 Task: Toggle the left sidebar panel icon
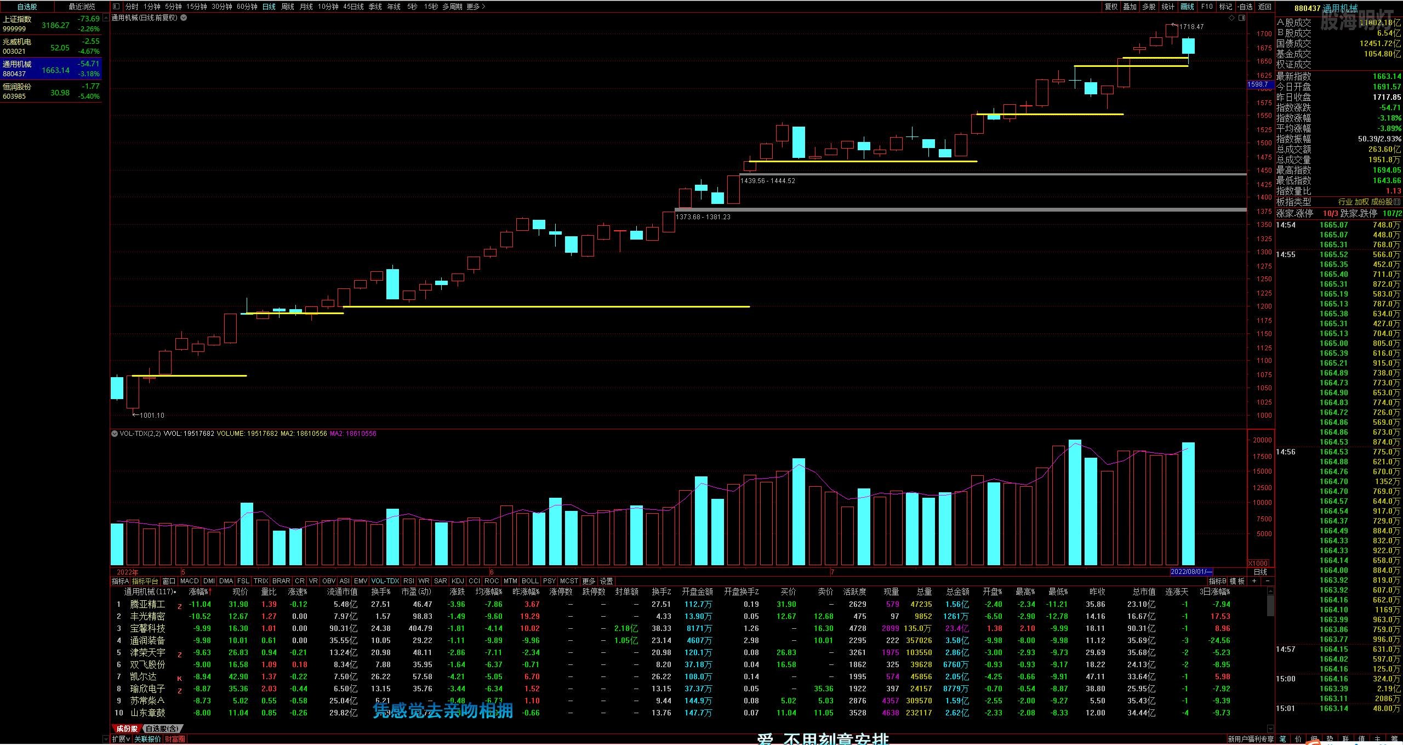point(116,7)
